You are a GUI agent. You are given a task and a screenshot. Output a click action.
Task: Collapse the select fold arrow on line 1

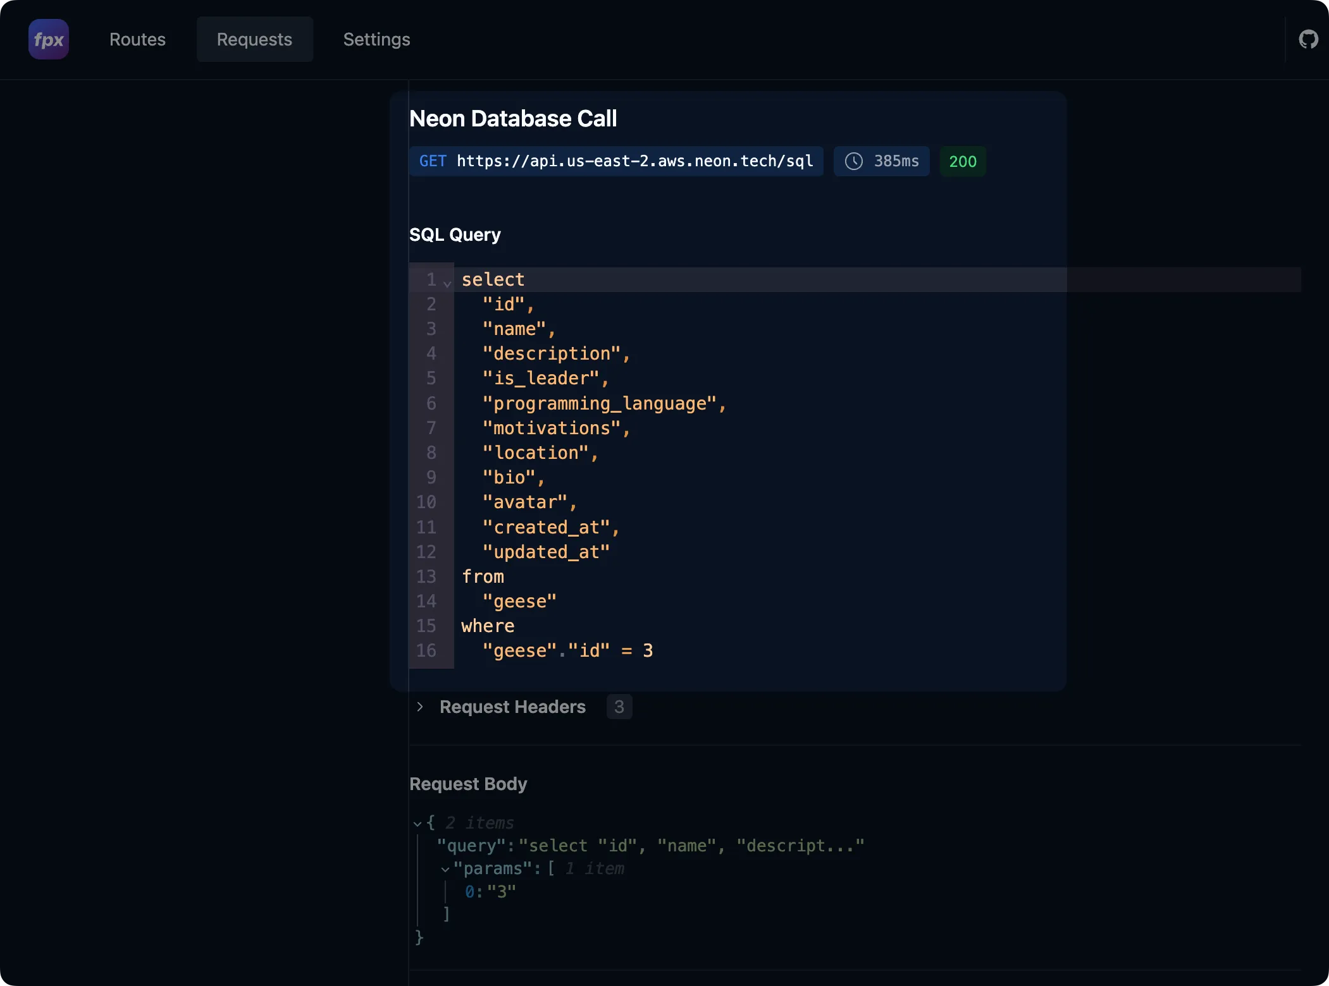[447, 283]
